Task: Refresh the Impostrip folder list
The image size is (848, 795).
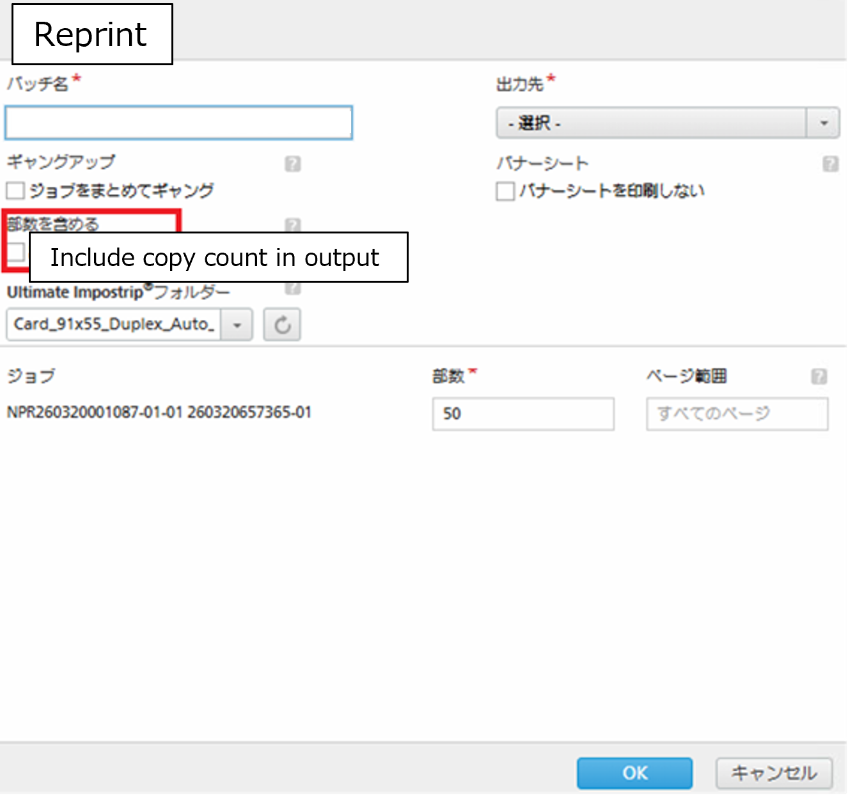Action: click(x=282, y=325)
